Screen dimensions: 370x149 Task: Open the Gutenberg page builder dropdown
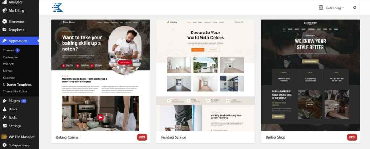331,8
